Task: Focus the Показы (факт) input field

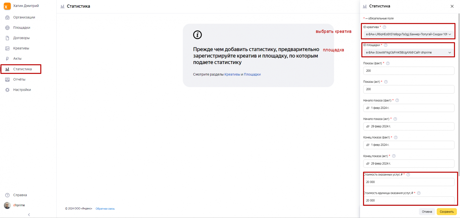Action: pos(409,71)
